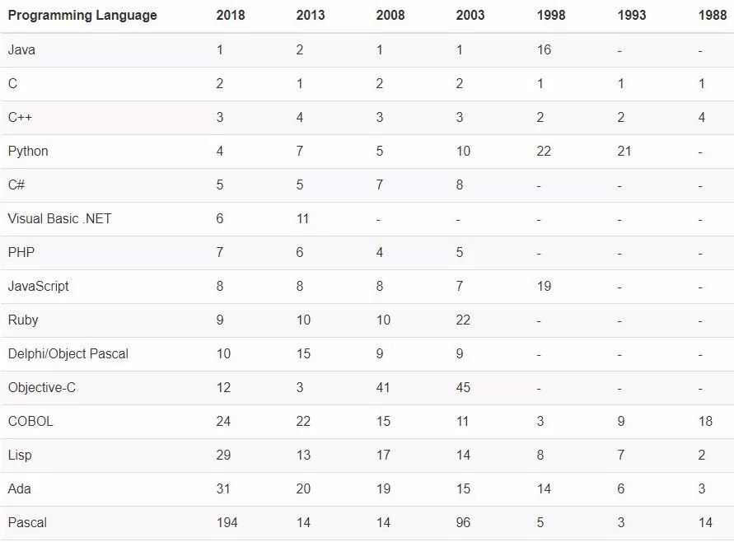Screen dimensions: 734x542
Task: Click the 2003 column header
Action: [470, 16]
